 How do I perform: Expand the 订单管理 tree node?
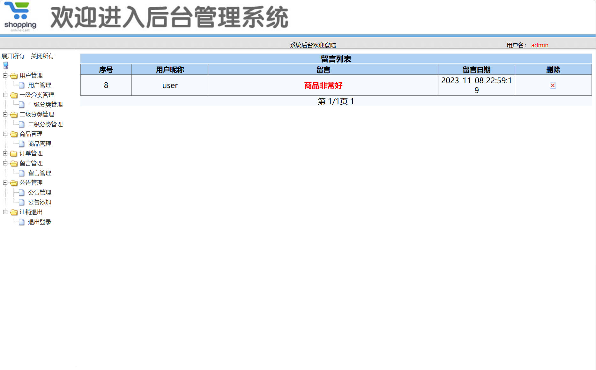tap(5, 153)
